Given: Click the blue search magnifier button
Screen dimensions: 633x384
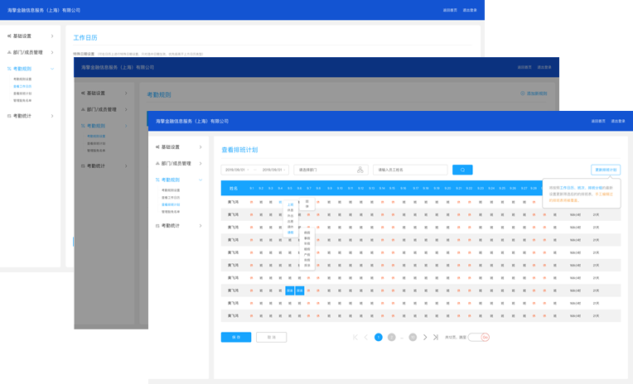Looking at the screenshot, I should click(462, 170).
